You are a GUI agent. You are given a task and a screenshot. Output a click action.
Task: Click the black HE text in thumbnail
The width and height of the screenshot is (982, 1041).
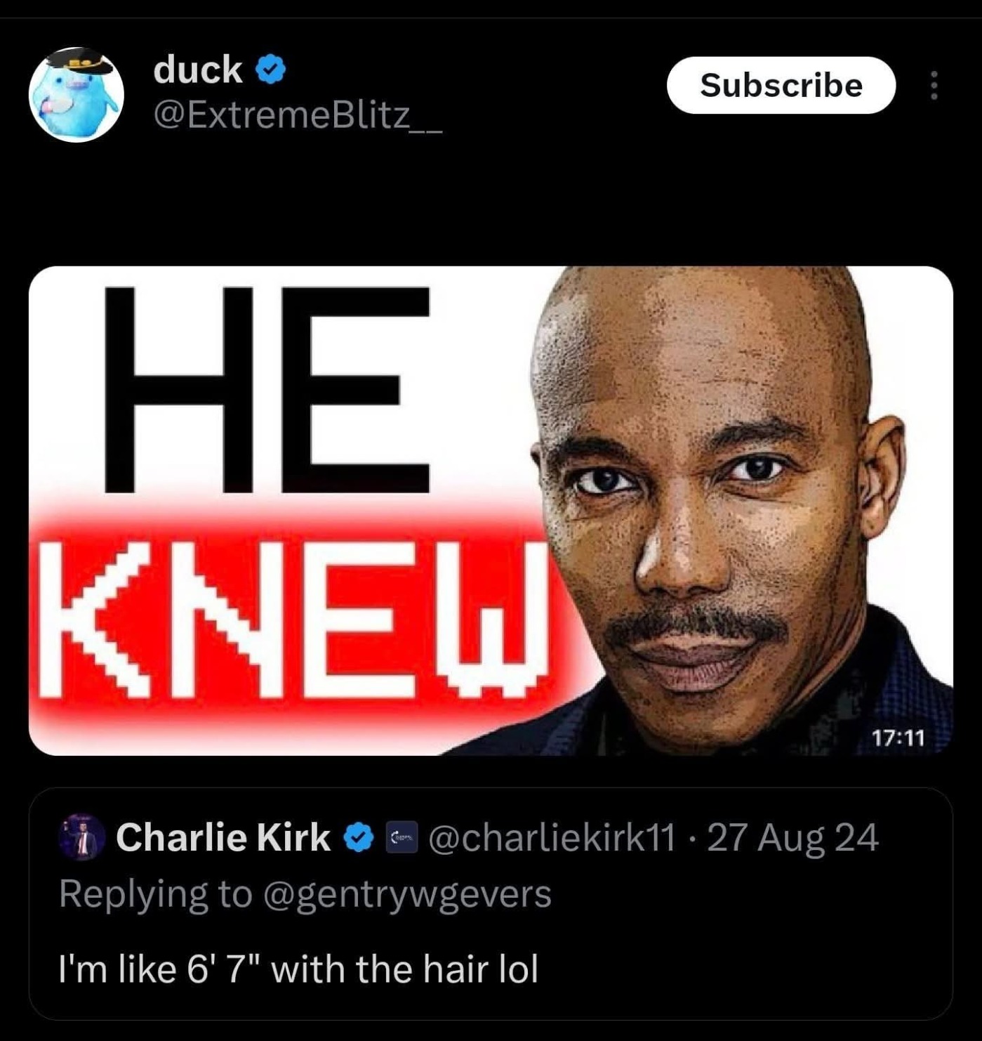coord(267,390)
